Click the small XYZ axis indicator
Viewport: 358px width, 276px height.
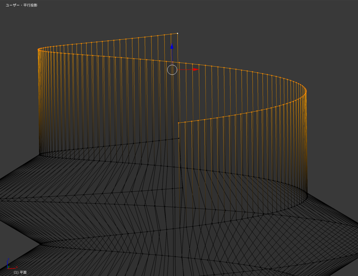(12, 264)
